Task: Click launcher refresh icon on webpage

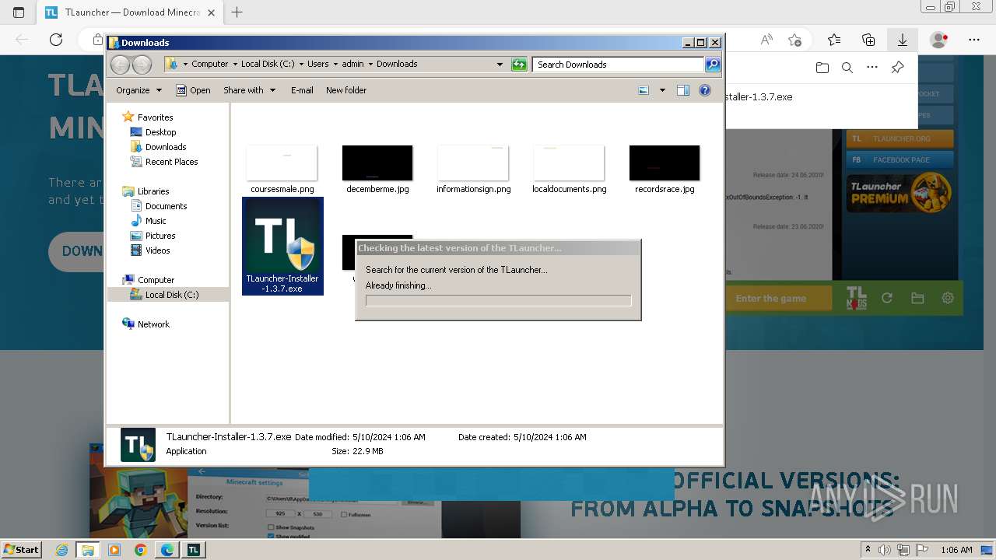Action: tap(886, 298)
